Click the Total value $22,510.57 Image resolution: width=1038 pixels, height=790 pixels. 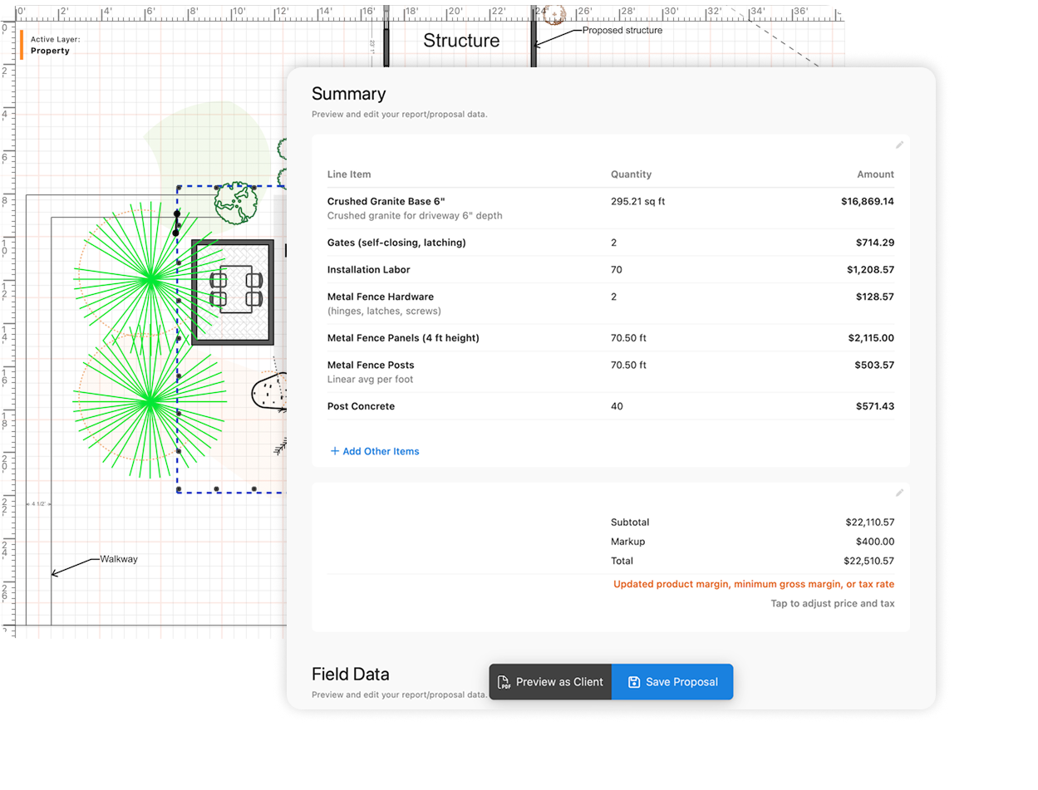[x=870, y=561]
